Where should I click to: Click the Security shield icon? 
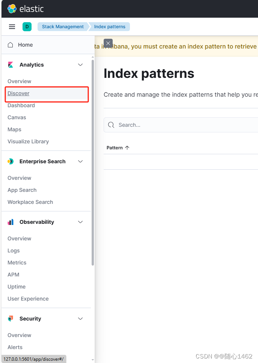pyautogui.click(x=11, y=319)
